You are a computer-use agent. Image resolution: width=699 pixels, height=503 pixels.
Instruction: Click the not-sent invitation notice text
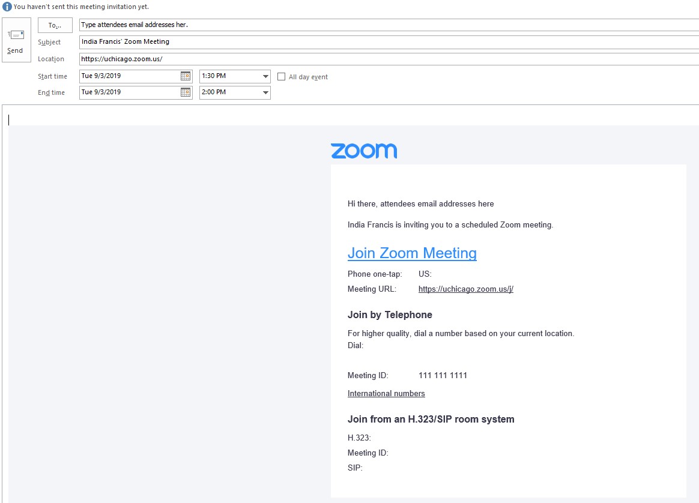[x=81, y=7]
